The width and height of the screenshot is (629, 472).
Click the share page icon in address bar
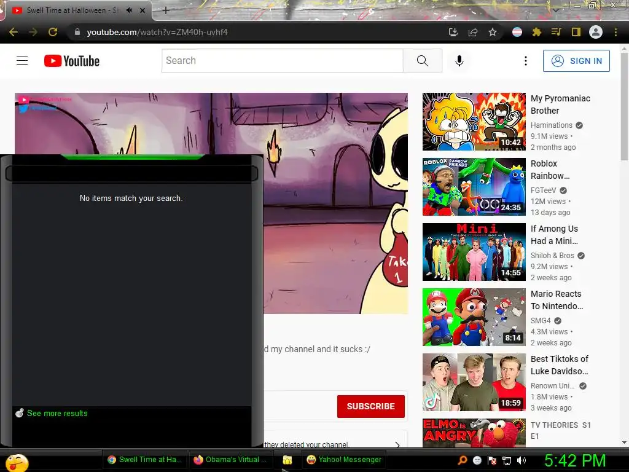(473, 32)
